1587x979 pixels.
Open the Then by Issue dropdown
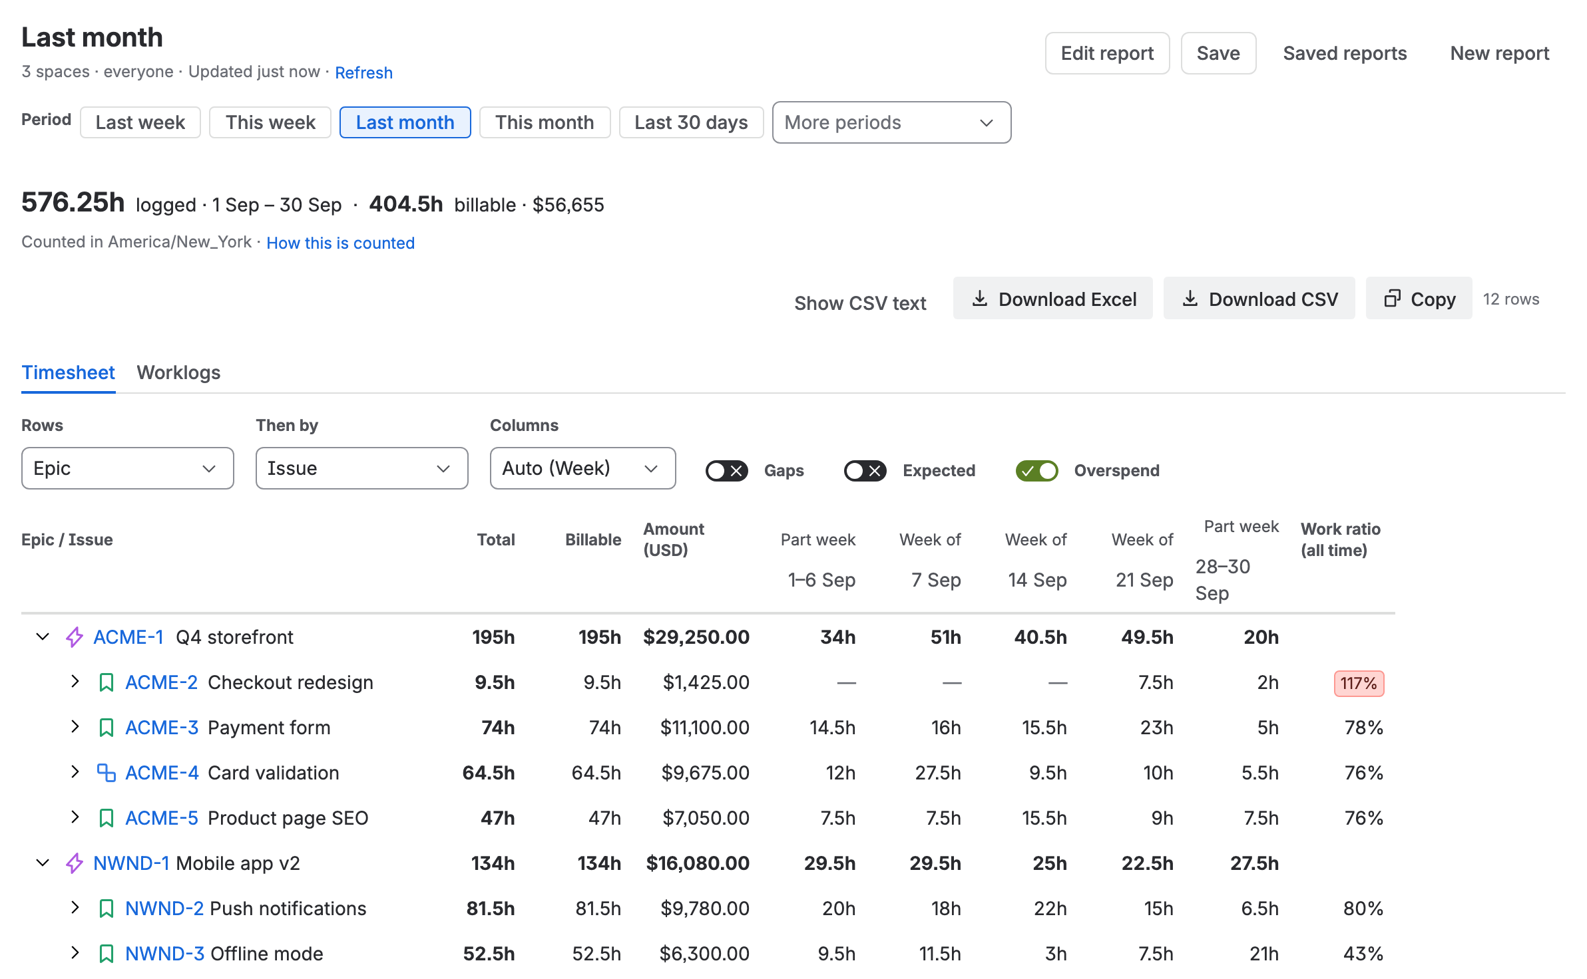tap(362, 468)
